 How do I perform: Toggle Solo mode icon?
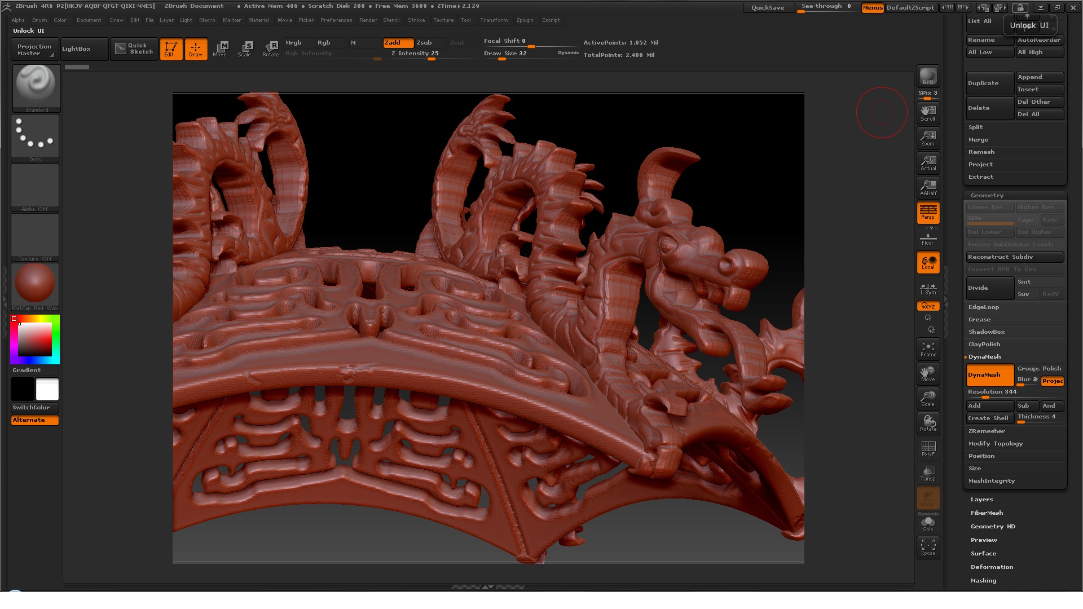pyautogui.click(x=928, y=524)
